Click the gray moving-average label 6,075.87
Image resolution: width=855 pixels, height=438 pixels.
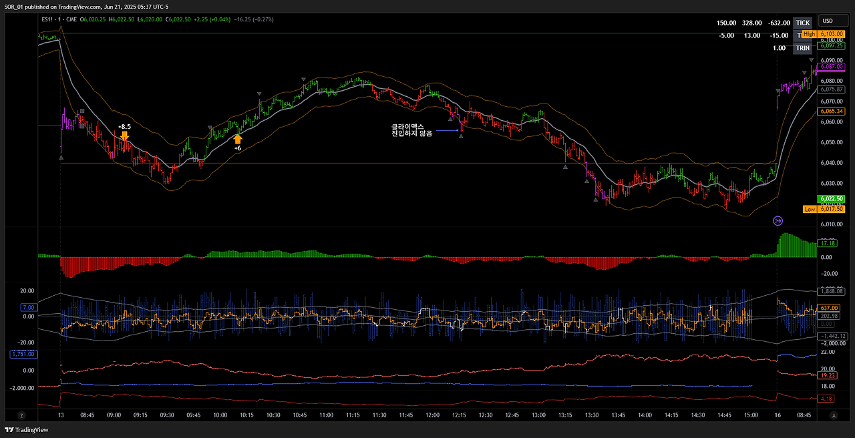tap(831, 89)
